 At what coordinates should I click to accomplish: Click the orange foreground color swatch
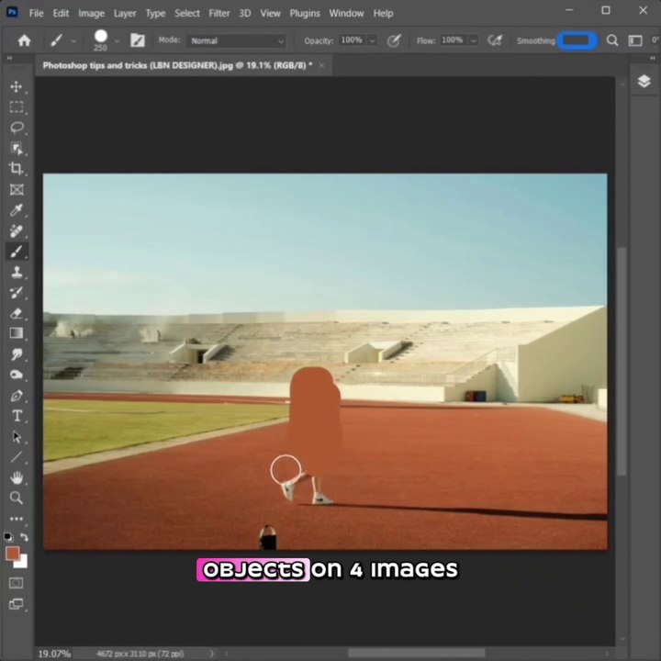pos(13,553)
